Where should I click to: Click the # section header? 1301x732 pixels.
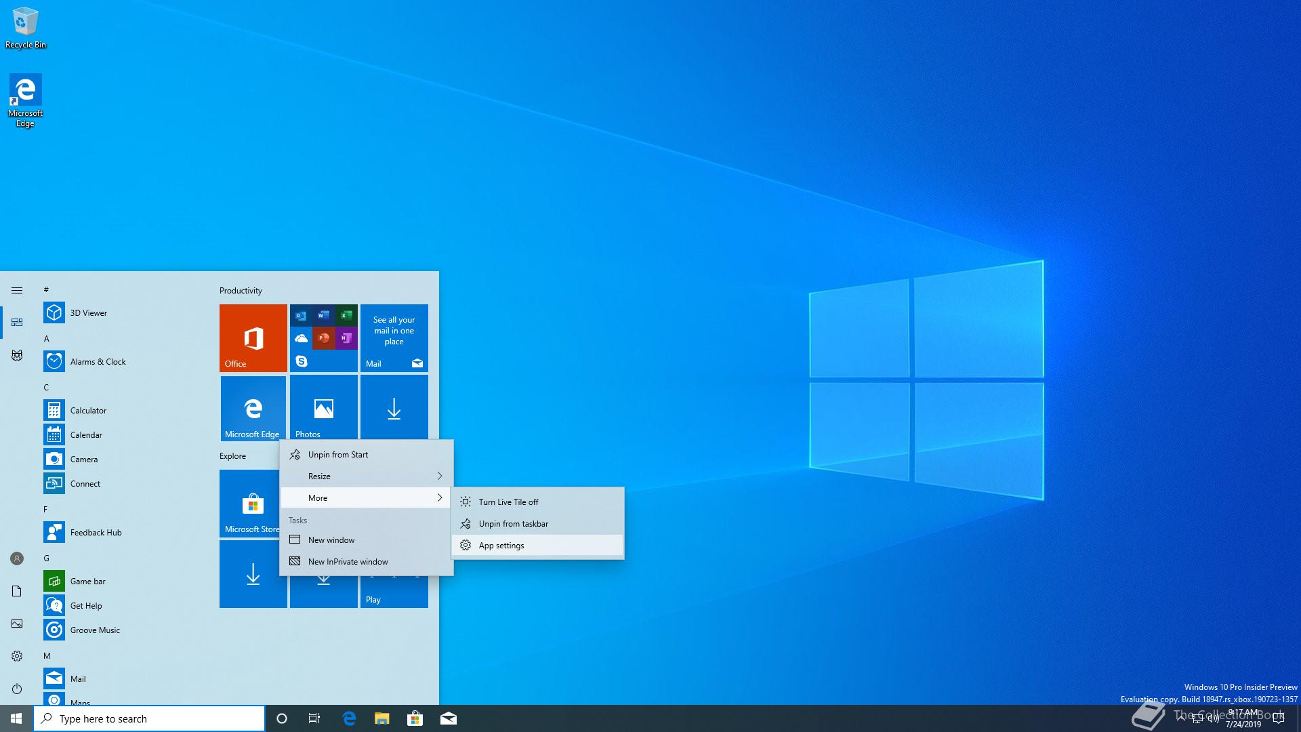[x=46, y=290]
